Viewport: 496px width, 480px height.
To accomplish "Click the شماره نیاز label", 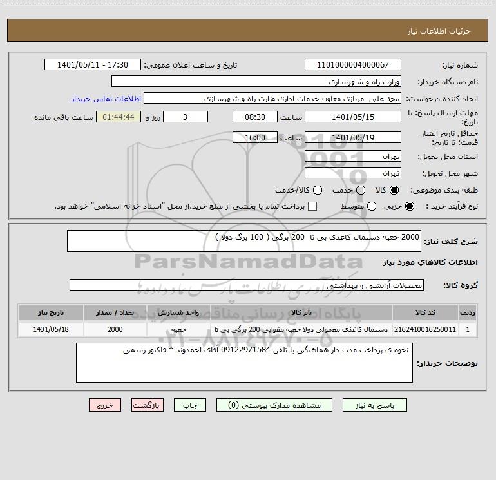I will [460, 66].
